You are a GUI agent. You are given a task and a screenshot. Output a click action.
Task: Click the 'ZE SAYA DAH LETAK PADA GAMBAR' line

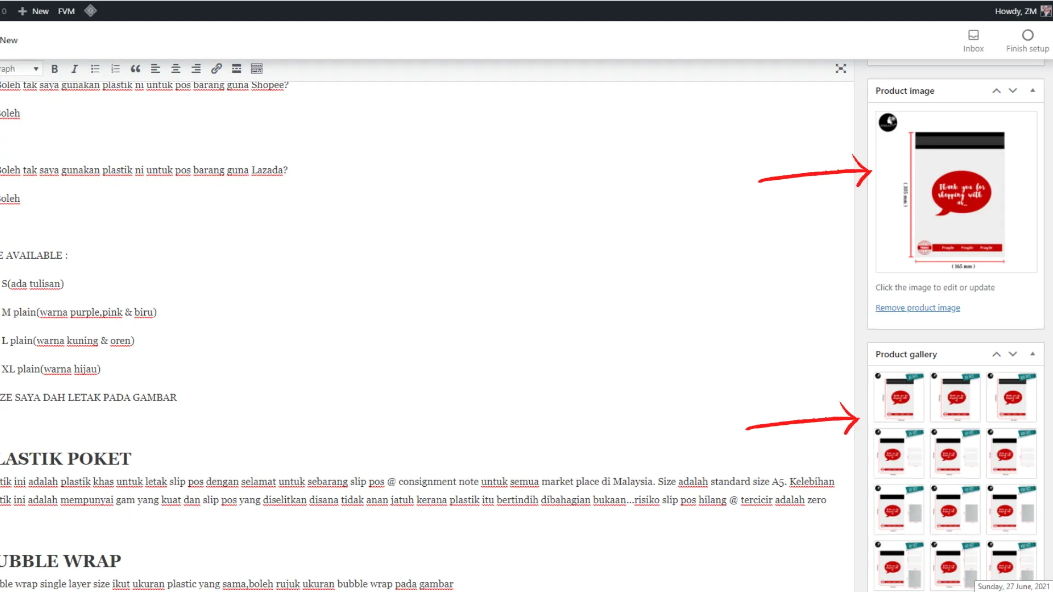(x=88, y=397)
